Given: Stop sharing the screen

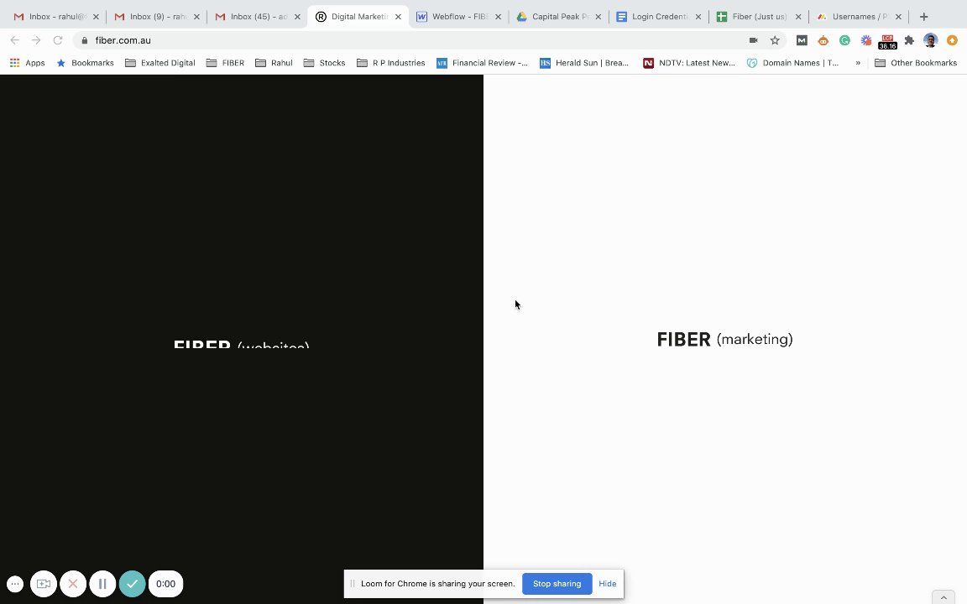Looking at the screenshot, I should click(557, 584).
